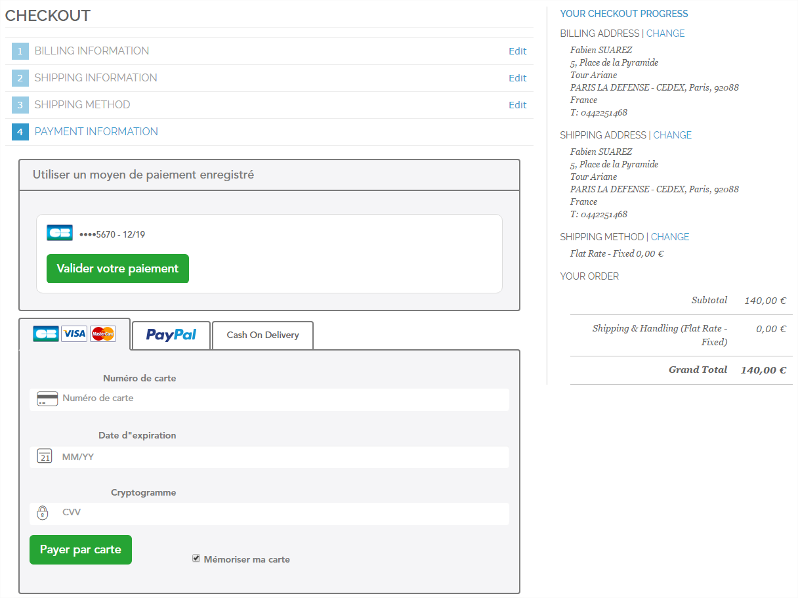The width and height of the screenshot is (798, 598).
Task: Expand the Shipping Information step
Action: point(96,78)
